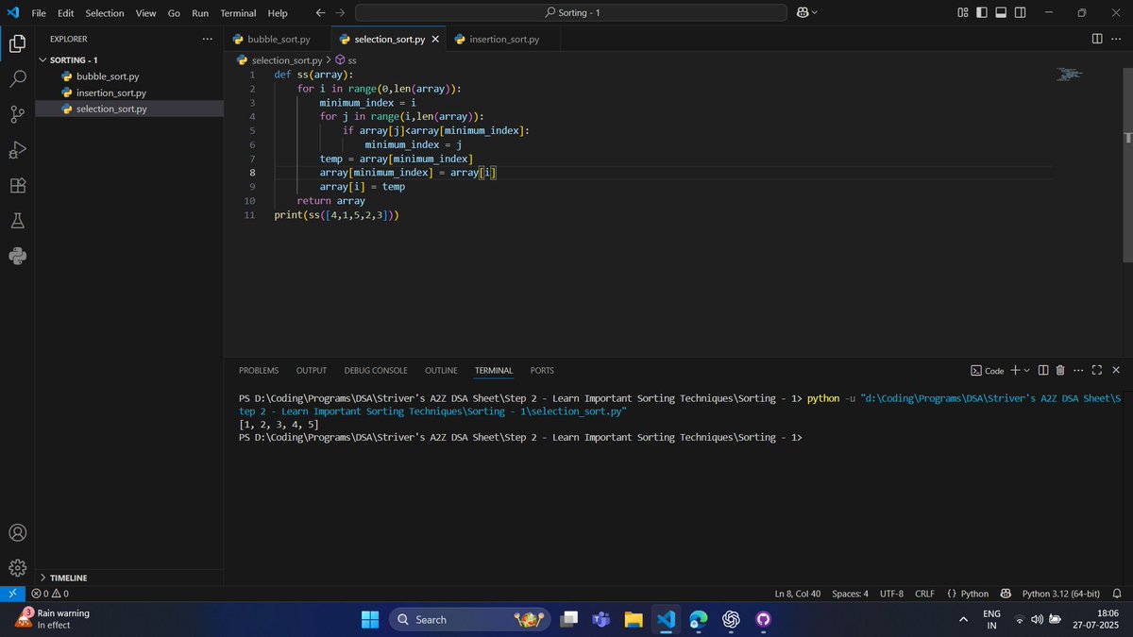Toggle Secondary Side Bar visibility
The height and width of the screenshot is (637, 1133).
click(x=1020, y=12)
